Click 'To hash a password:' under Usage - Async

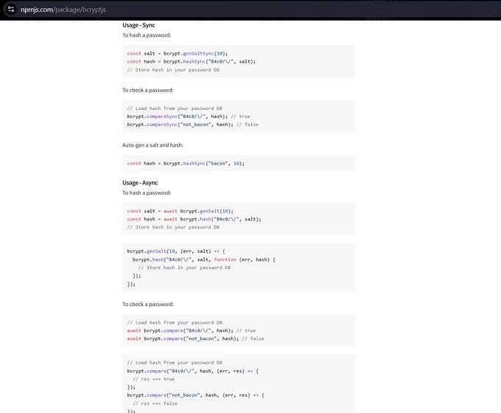point(147,193)
